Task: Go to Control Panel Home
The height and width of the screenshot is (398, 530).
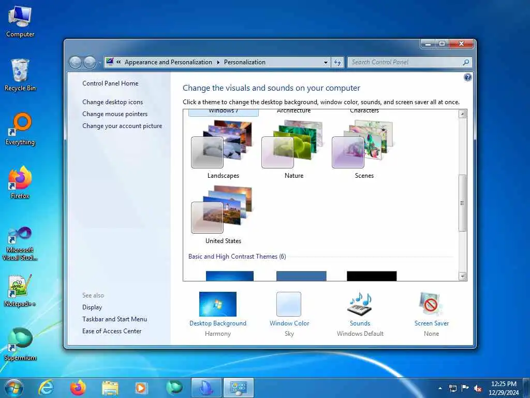Action: [110, 83]
